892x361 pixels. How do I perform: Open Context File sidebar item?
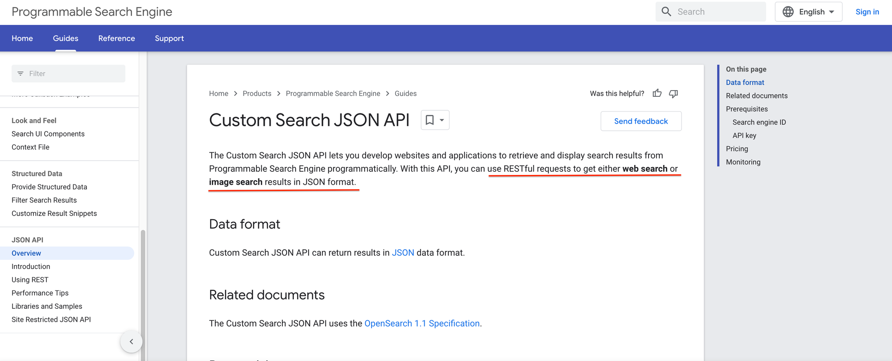pyautogui.click(x=30, y=147)
